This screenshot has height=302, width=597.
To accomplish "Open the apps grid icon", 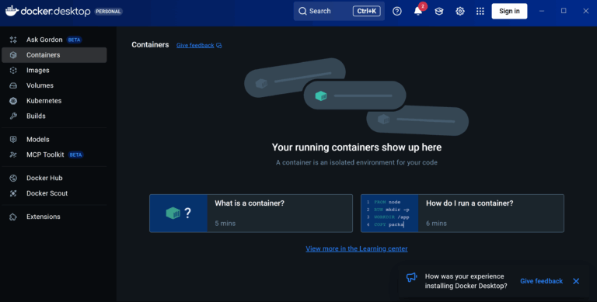I will (x=480, y=12).
